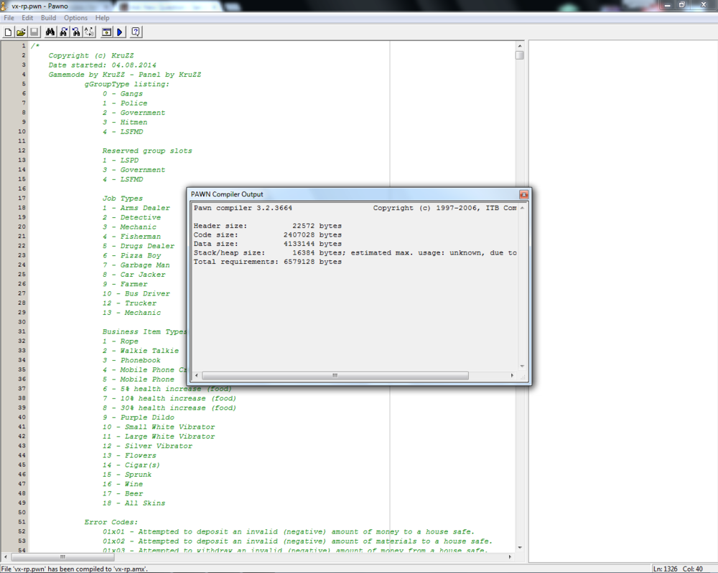Click the 'Error Codes:' comment line
Screen dimensions: 718x573
pyautogui.click(x=111, y=522)
